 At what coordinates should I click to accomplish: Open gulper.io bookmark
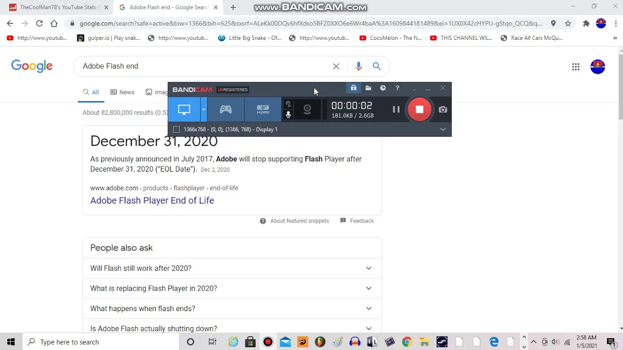pos(109,38)
